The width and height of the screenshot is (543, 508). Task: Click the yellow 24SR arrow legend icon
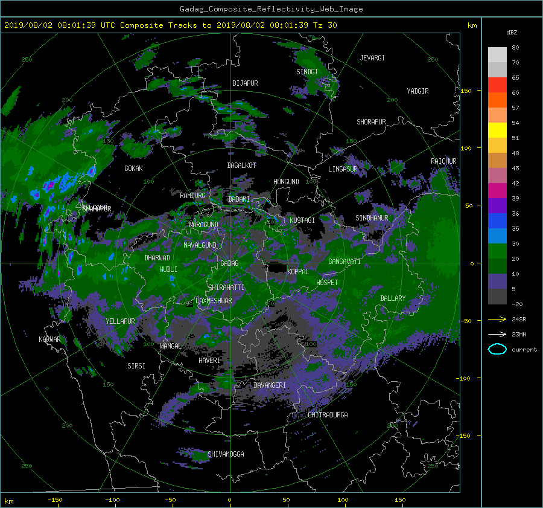tap(497, 319)
